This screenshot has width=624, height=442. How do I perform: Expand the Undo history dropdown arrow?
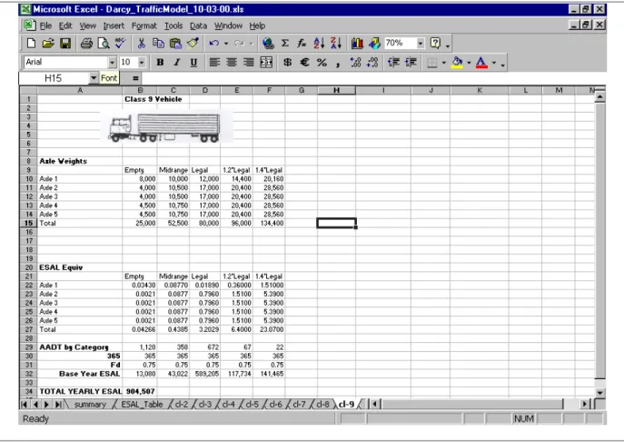pos(226,43)
